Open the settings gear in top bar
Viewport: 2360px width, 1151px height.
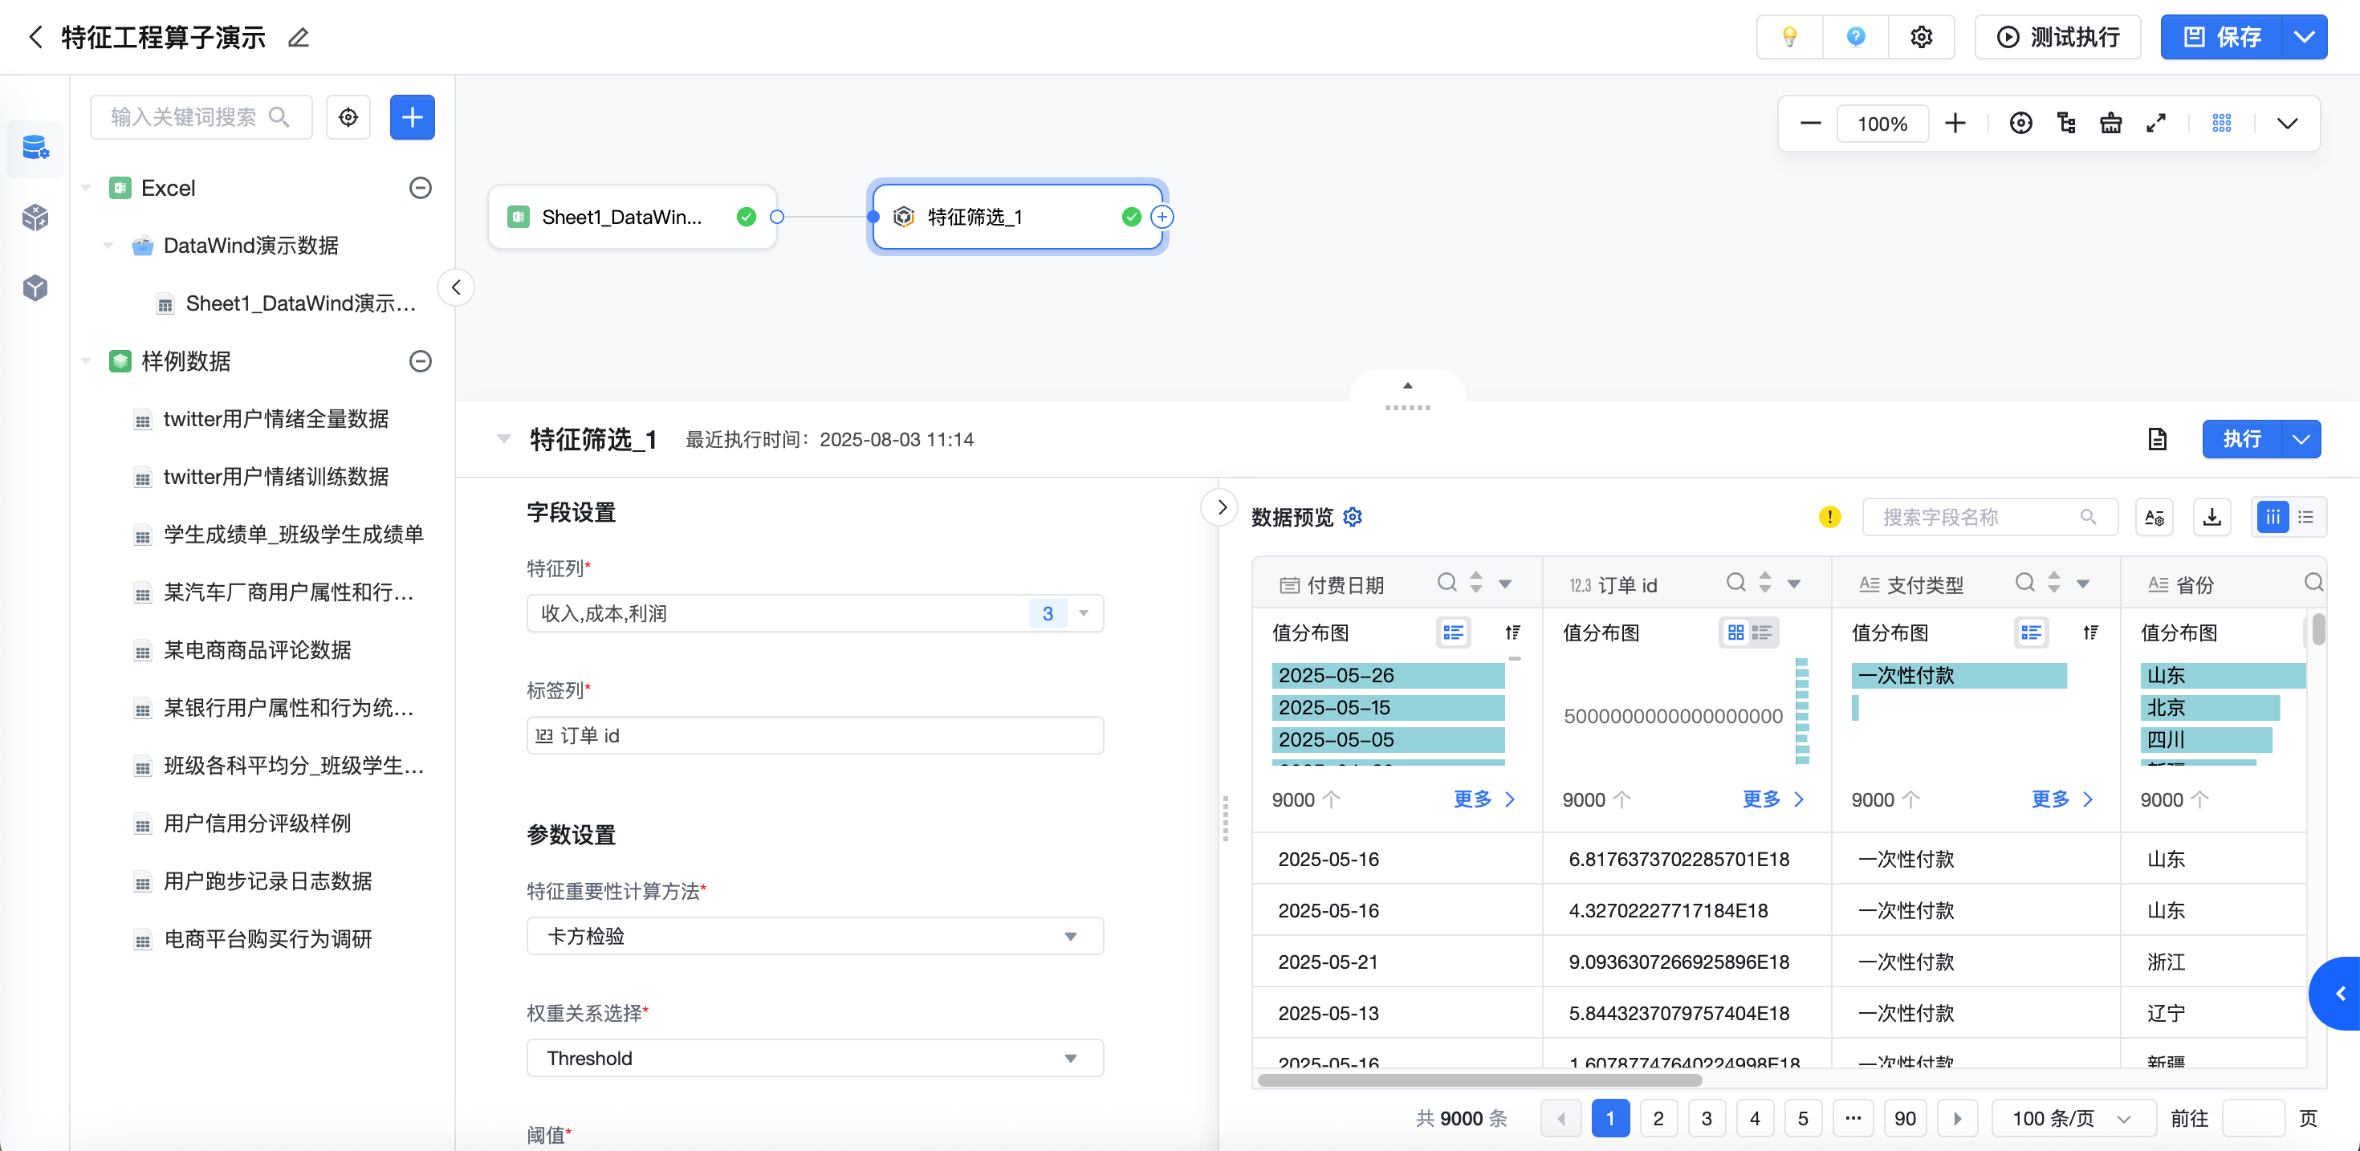coord(1921,37)
